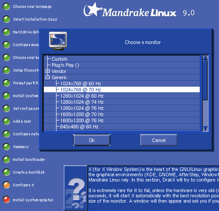Click the green light beside Choose your language
This screenshot has height=211, width=219.
pyautogui.click(x=7, y=7)
